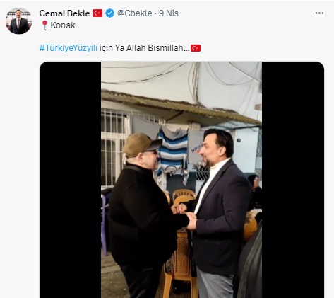Click the red pin emoji before Konak
Viewport: 334px width, 298px height.
[x=44, y=25]
